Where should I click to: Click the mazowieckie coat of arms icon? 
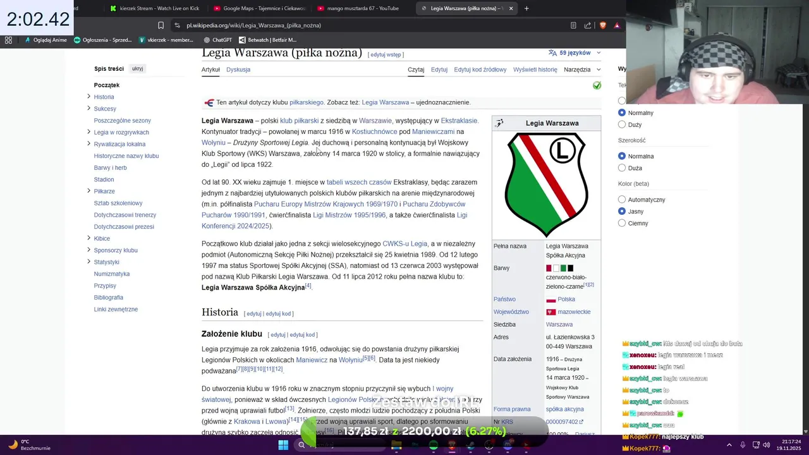(550, 312)
